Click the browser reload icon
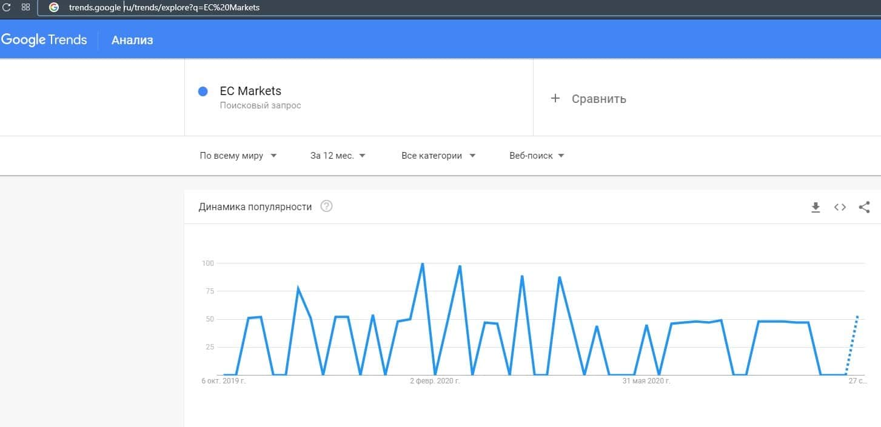The image size is (881, 427). [7, 7]
